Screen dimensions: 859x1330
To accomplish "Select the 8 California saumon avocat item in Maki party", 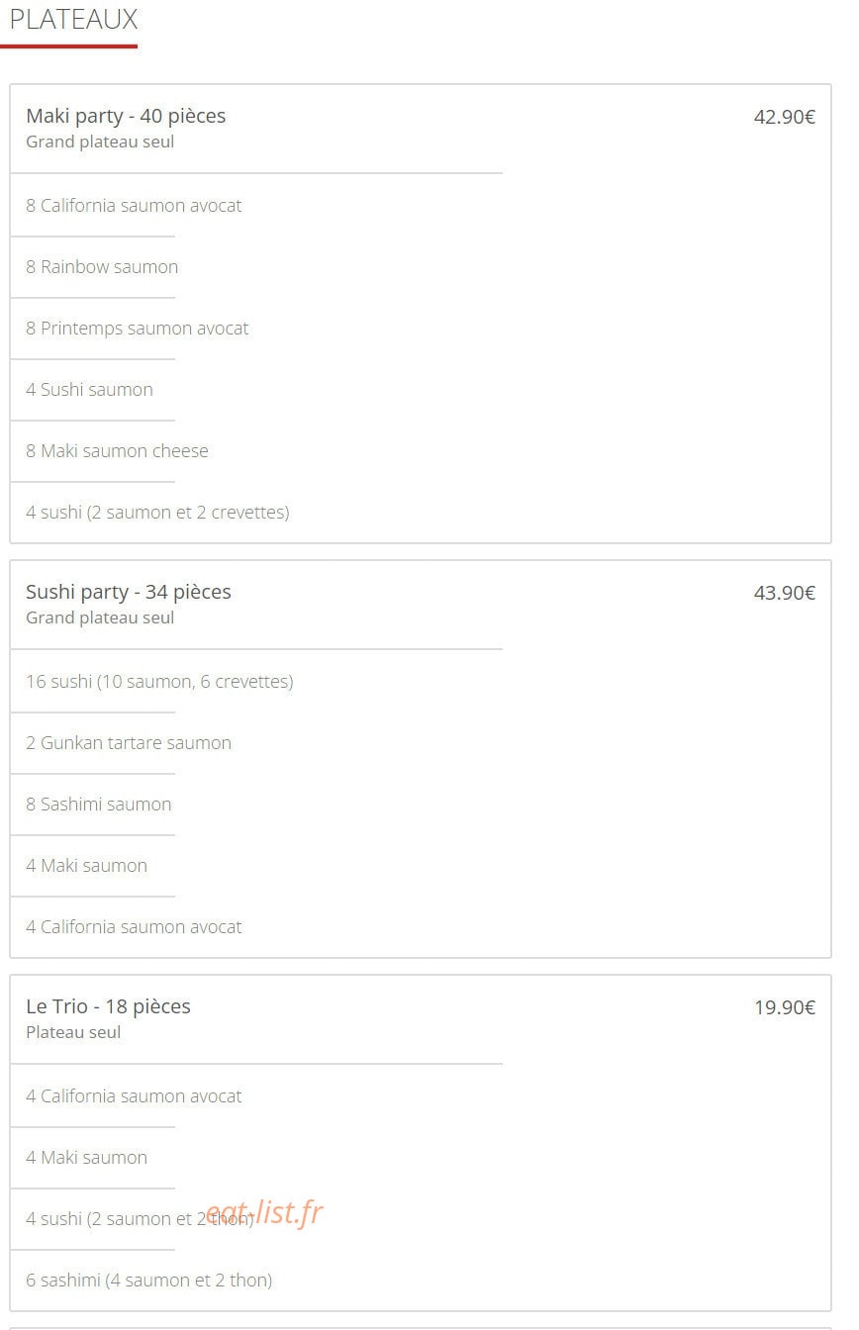I will tap(134, 206).
